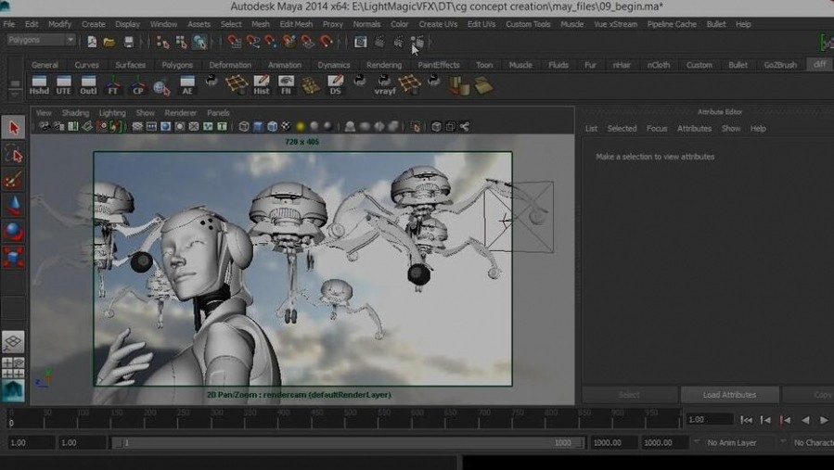834x470 pixels.
Task: Toggle wireframe display in viewport toolbar
Action: (x=244, y=126)
